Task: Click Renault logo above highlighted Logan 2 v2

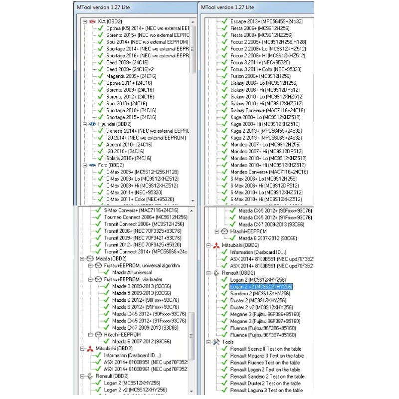Action: click(x=216, y=273)
